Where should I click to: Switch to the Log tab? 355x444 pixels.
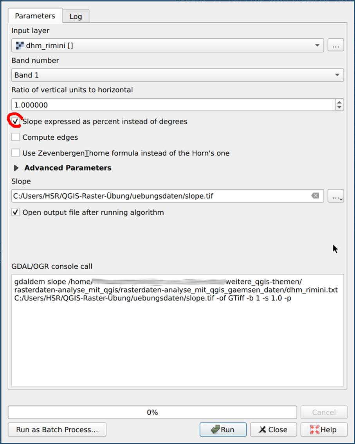76,16
